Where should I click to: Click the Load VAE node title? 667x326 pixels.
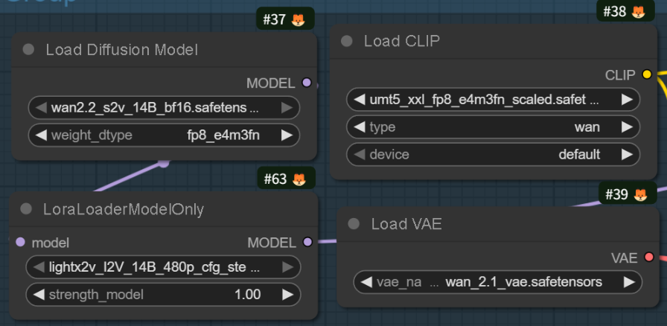pos(406,224)
